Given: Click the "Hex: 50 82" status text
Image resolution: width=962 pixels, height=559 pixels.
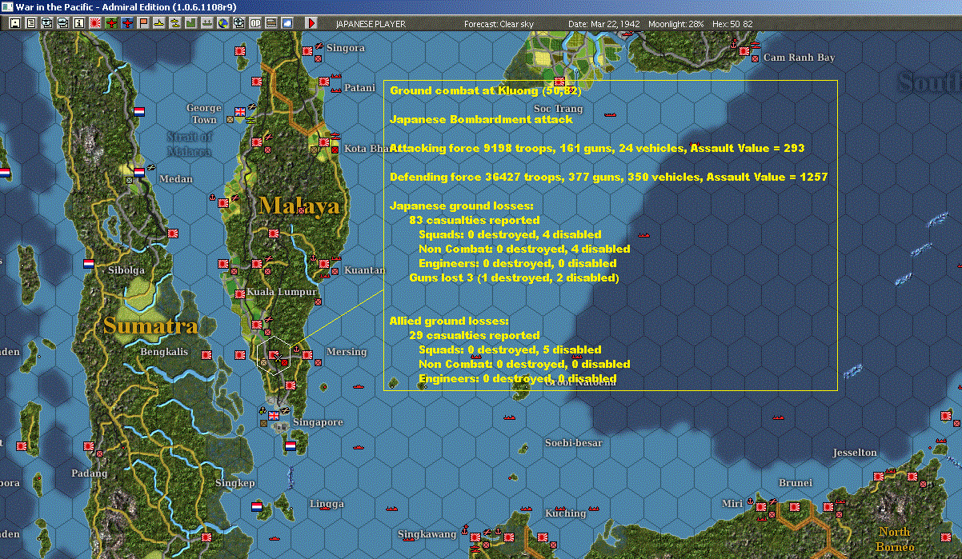Looking at the screenshot, I should [x=731, y=24].
